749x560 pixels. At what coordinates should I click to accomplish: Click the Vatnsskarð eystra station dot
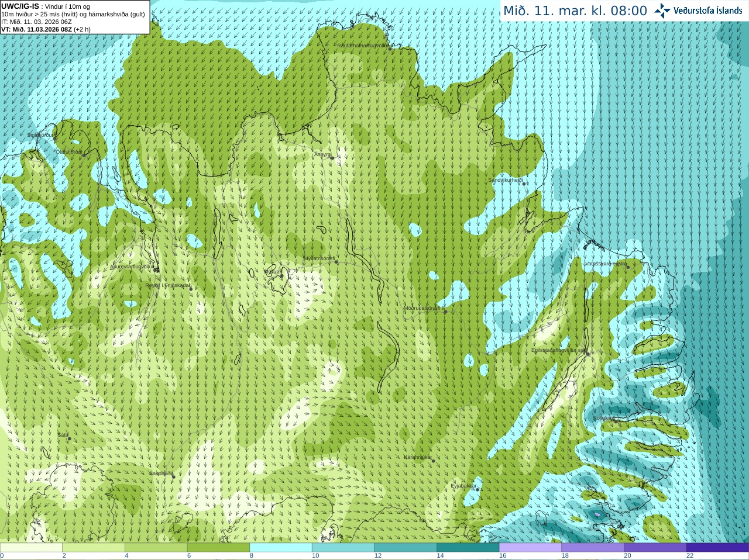629,267
